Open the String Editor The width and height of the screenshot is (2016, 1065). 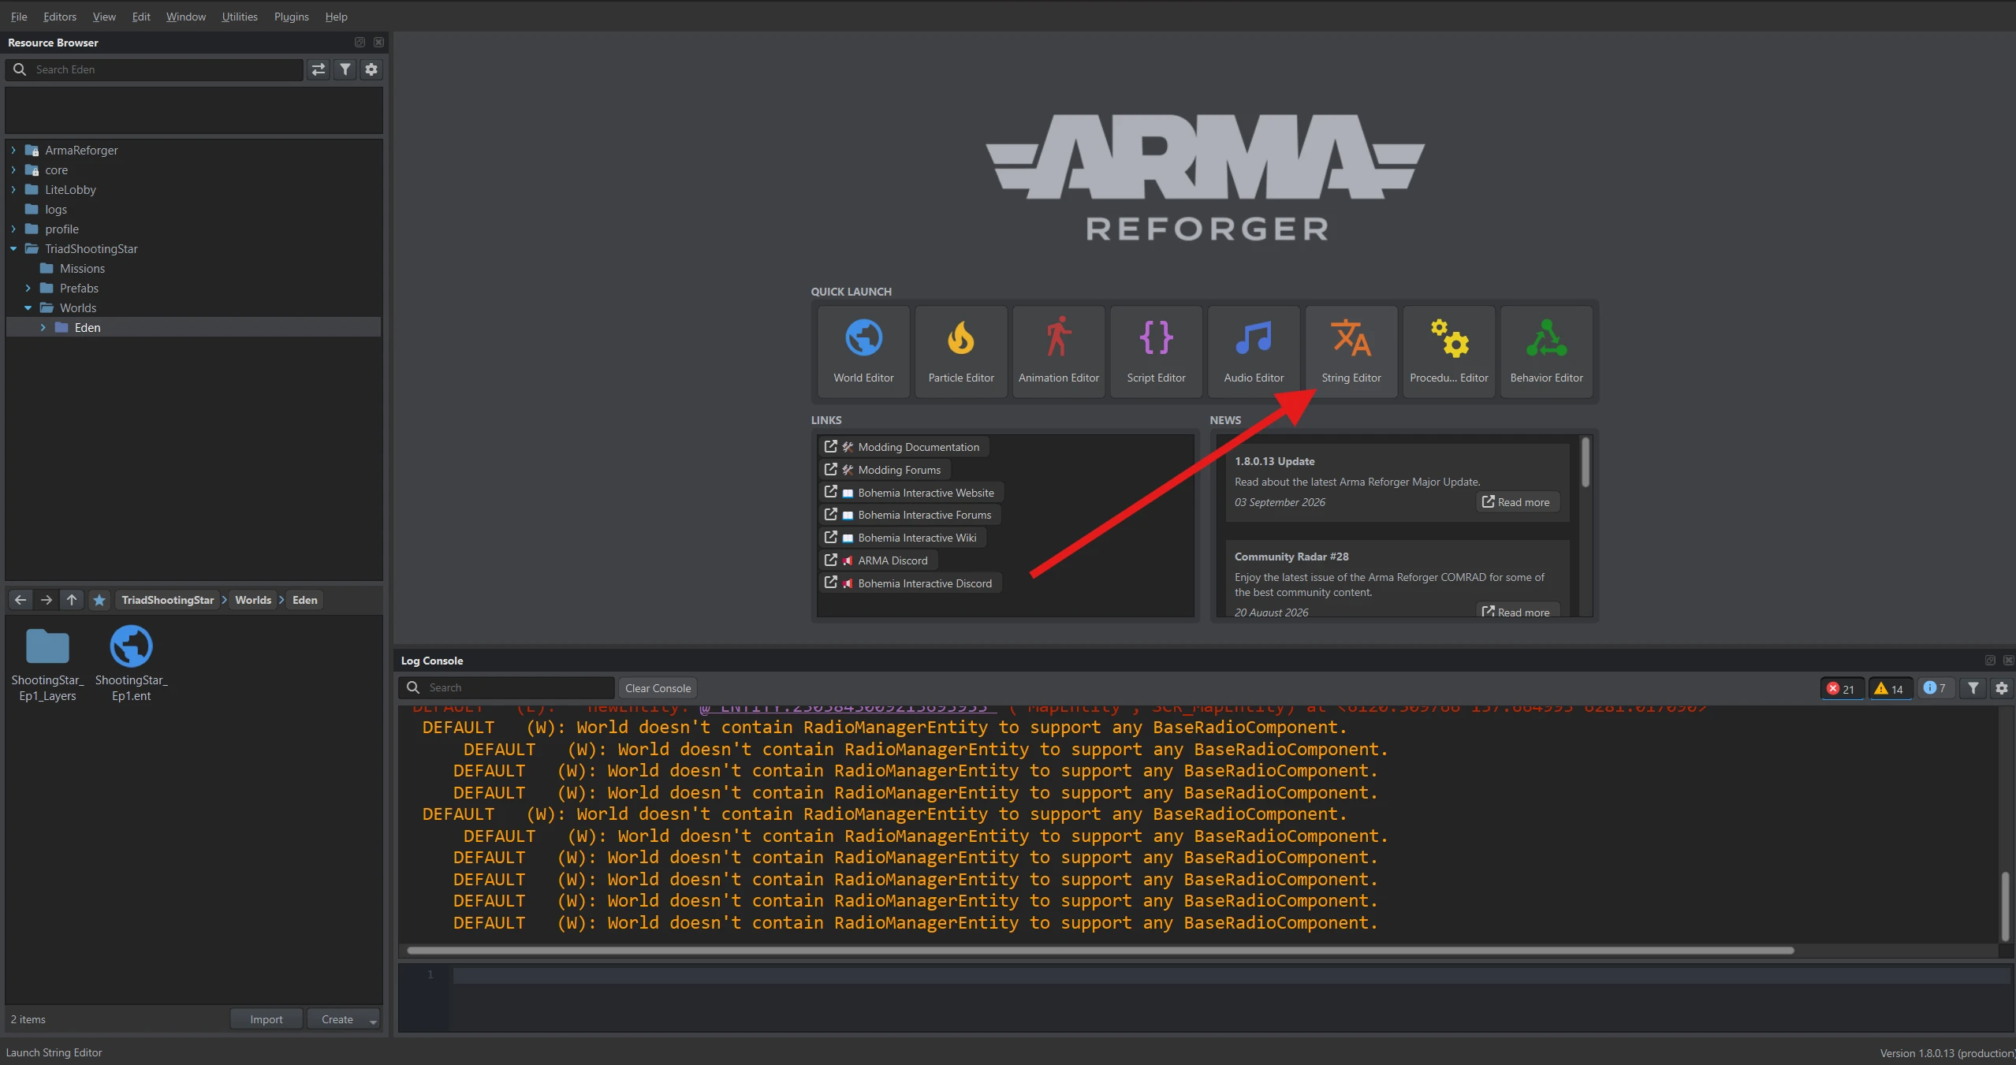point(1351,352)
